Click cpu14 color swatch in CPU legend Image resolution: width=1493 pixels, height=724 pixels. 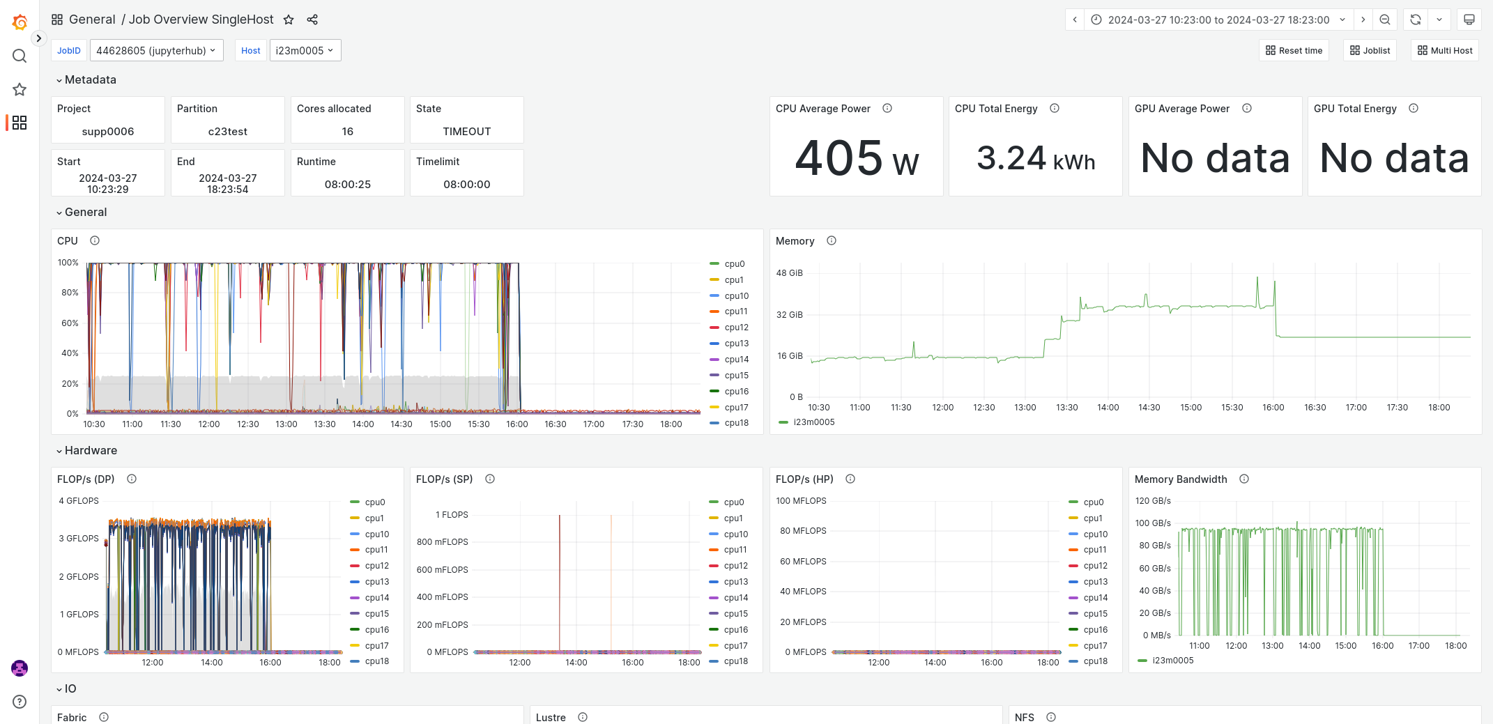click(714, 360)
